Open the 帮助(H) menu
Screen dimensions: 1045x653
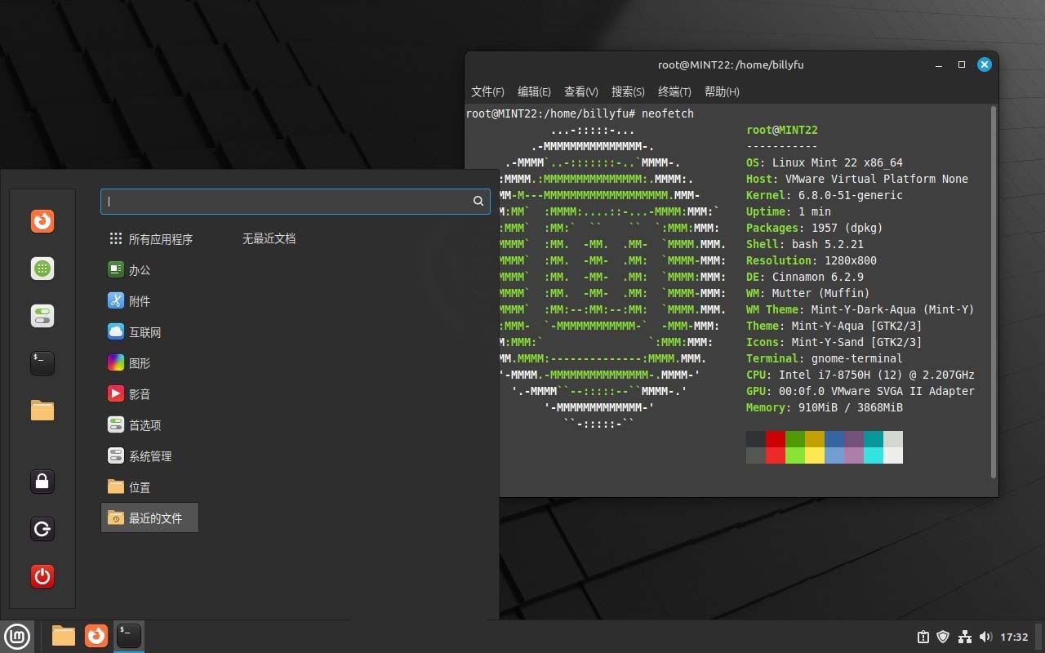722,91
